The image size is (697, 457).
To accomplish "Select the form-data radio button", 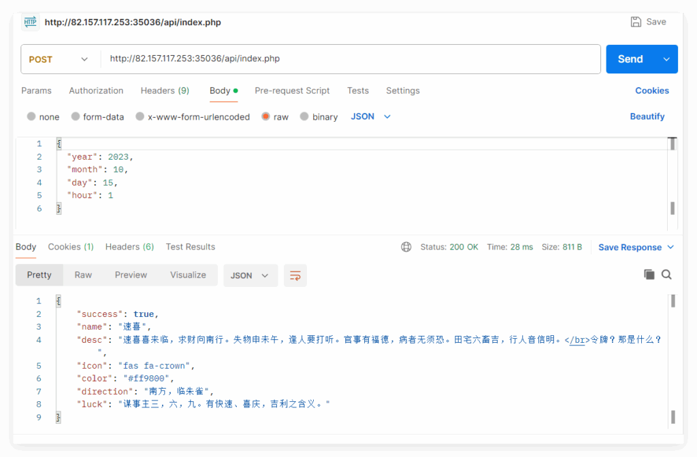I will point(76,116).
